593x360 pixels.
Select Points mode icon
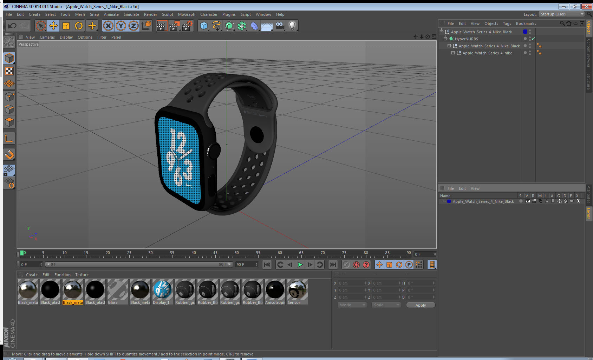click(x=9, y=96)
